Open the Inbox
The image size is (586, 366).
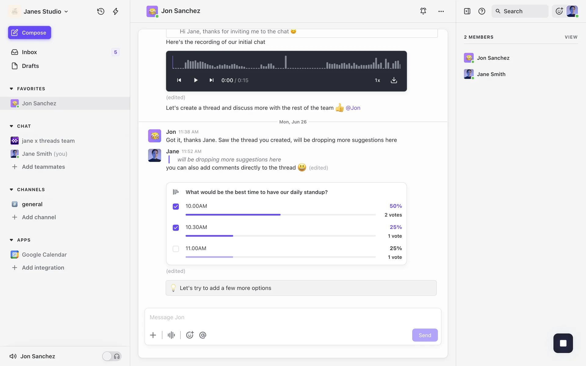coord(29,52)
